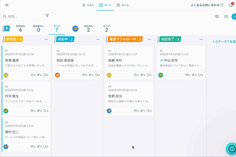Image resolution: width=236 pixels, height=157 pixels.
Task: Click the comment icon on card #7
Action: [x=45, y=75]
